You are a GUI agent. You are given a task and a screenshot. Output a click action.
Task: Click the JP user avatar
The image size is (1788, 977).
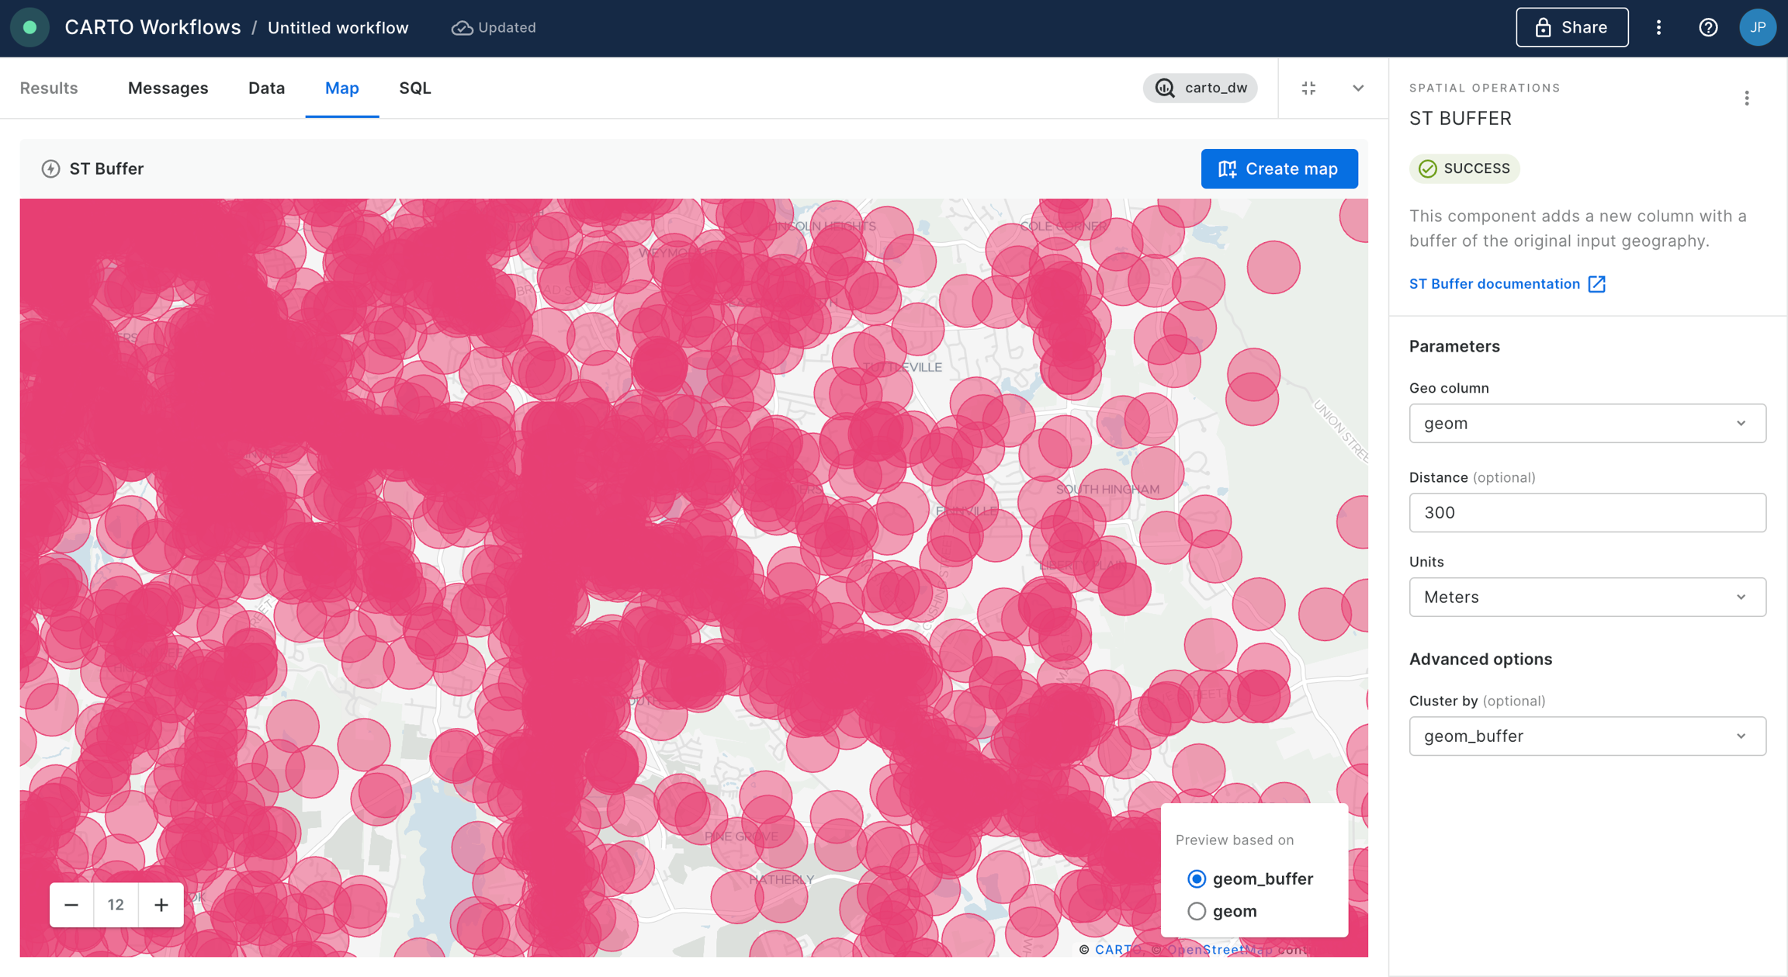[1757, 28]
